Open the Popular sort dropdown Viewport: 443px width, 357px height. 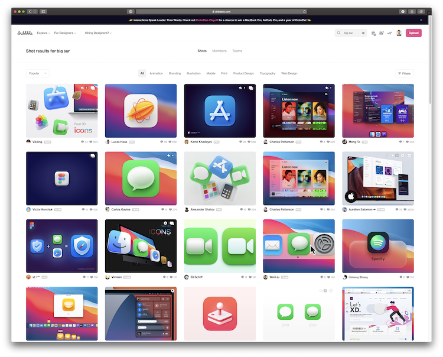point(38,73)
